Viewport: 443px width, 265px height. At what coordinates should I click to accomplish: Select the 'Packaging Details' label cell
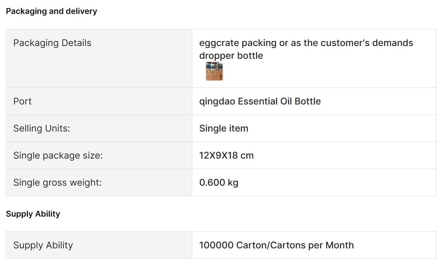click(x=99, y=58)
